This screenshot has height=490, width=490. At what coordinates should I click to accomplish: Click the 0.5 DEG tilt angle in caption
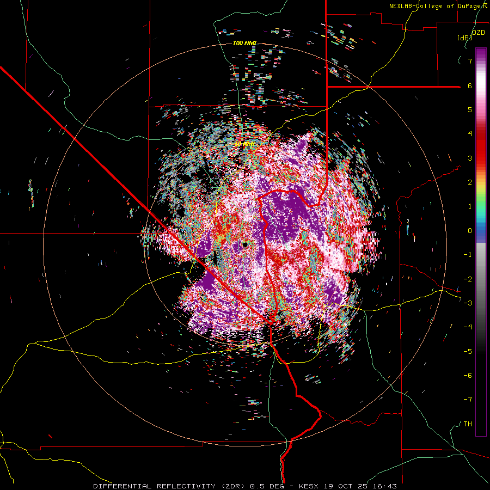(x=267, y=486)
